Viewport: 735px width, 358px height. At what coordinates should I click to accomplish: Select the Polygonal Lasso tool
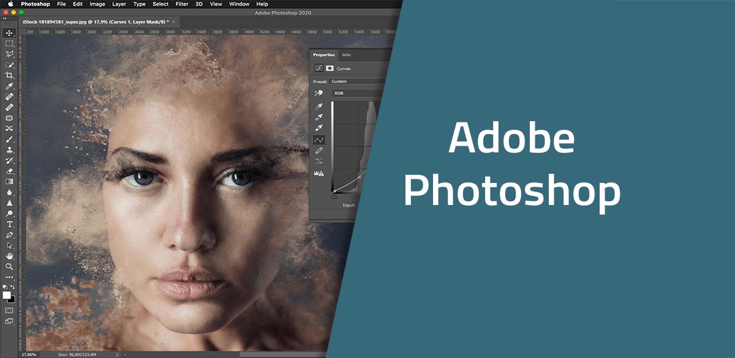[9, 54]
